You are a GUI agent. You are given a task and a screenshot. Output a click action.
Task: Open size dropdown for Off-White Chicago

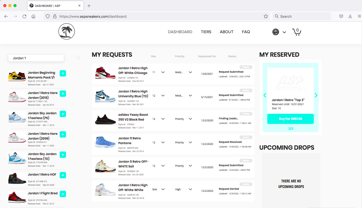point(163,72)
